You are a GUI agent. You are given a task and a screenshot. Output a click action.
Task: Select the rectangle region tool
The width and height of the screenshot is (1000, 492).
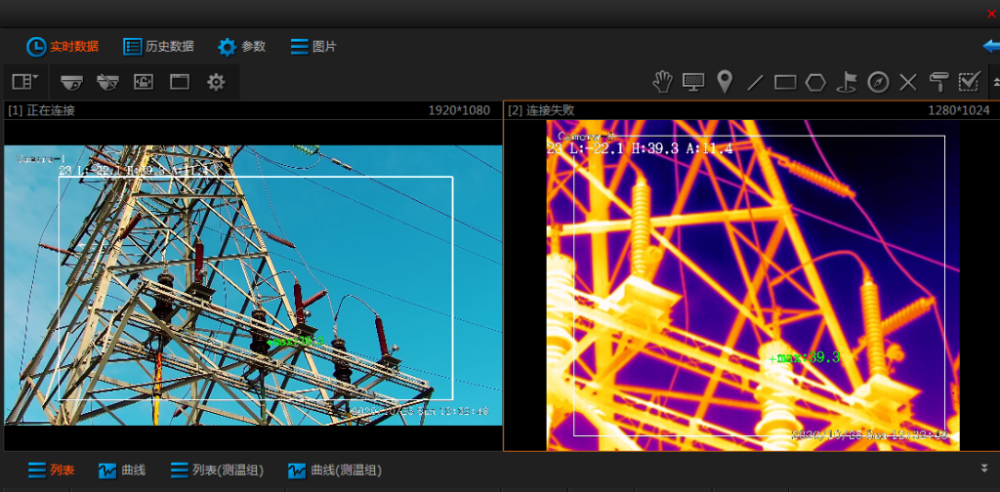(x=785, y=82)
